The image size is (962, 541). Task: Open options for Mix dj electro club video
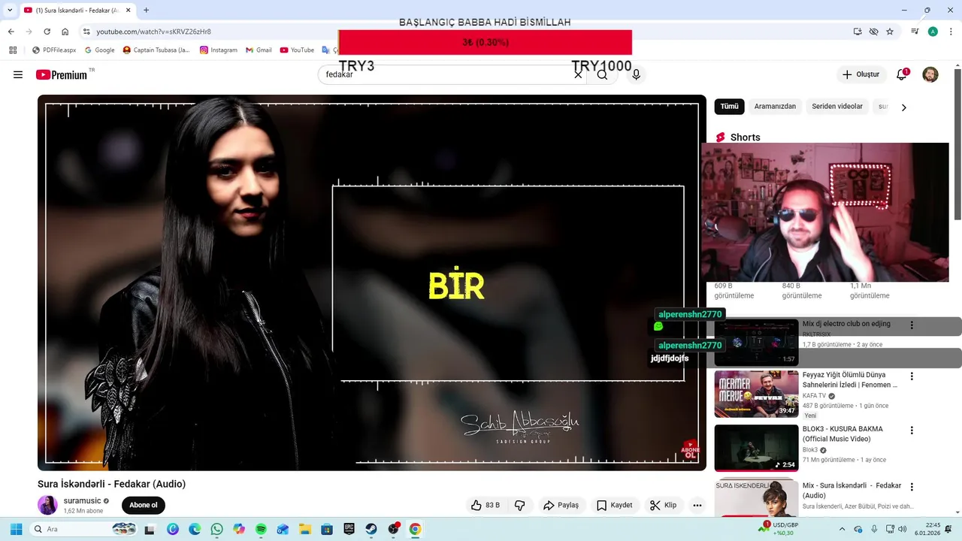912,325
